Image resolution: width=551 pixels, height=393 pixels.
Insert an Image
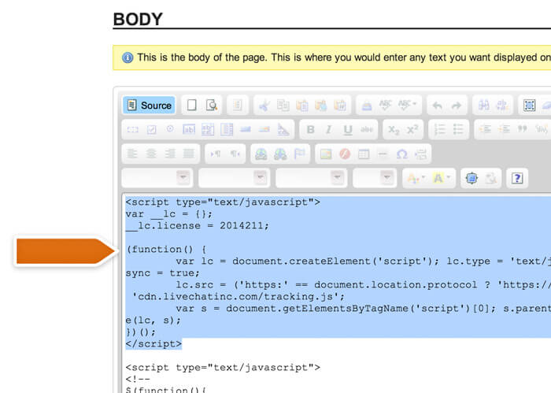tap(326, 154)
